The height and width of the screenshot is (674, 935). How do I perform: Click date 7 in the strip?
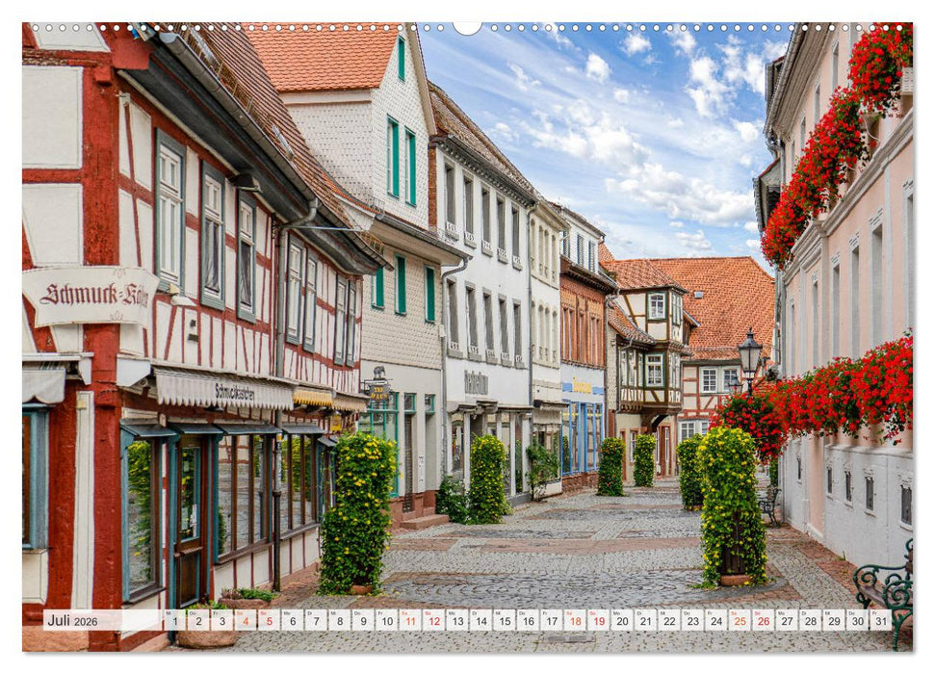(315, 621)
